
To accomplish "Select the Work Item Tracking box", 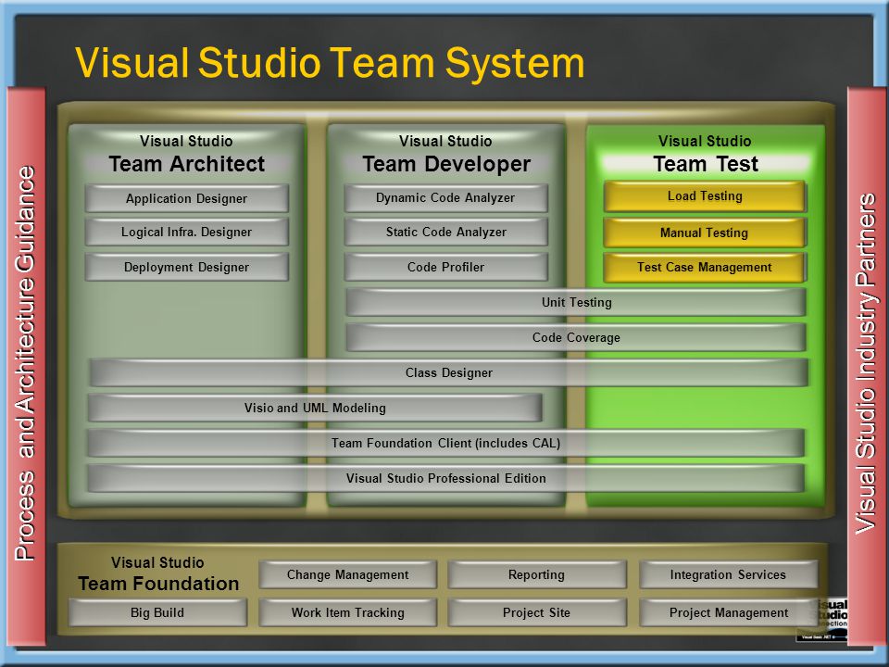I will coord(347,612).
